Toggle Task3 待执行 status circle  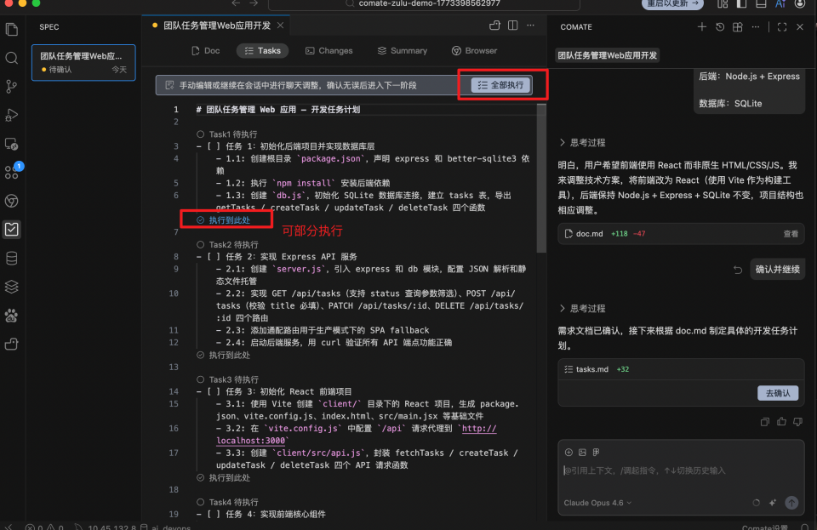(200, 379)
